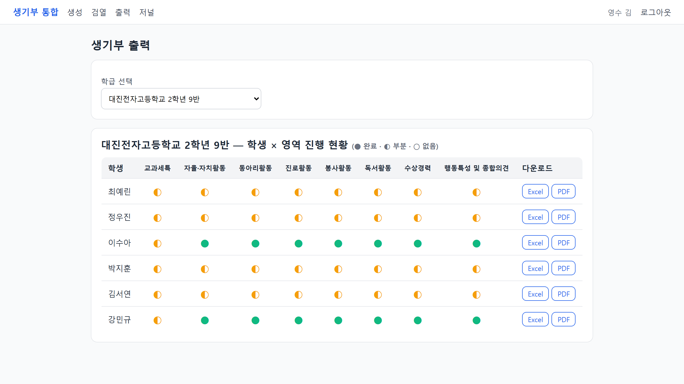Click student name 박지훈
This screenshot has width=684, height=384.
click(119, 268)
